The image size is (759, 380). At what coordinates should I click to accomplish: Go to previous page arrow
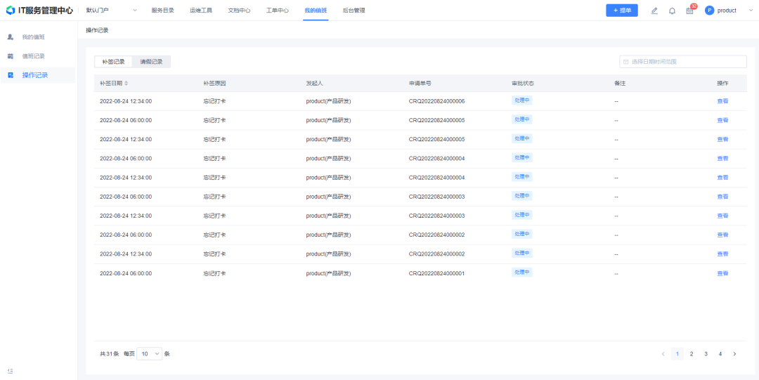click(x=663, y=354)
